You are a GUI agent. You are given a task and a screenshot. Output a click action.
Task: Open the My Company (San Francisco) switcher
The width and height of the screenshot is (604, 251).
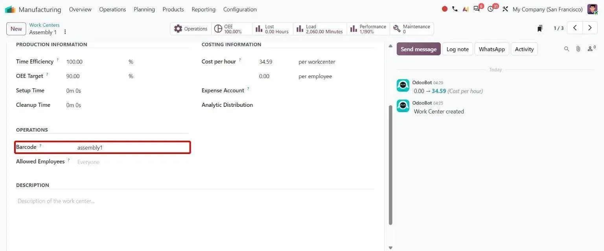point(547,9)
